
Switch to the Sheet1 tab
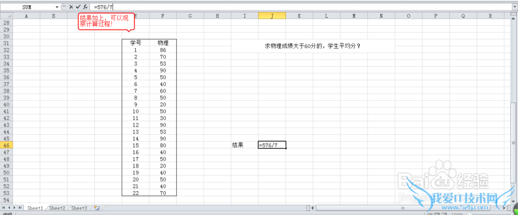point(35,208)
